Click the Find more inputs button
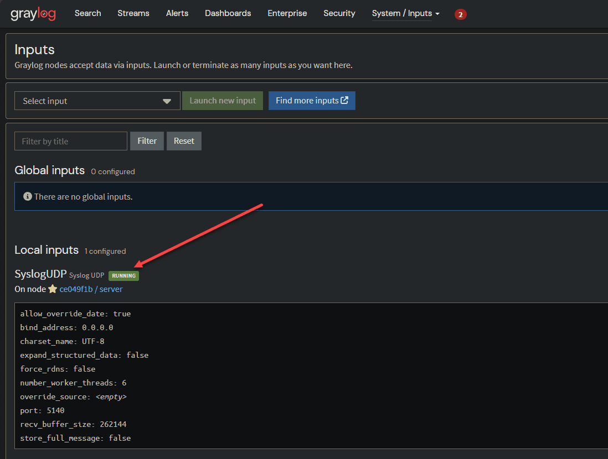Screen dimensions: 608x459 [312, 101]
